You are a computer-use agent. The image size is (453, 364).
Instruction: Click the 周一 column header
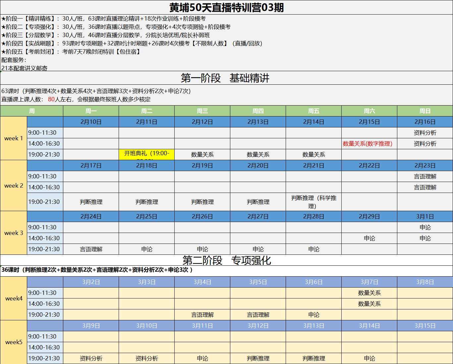coord(91,111)
